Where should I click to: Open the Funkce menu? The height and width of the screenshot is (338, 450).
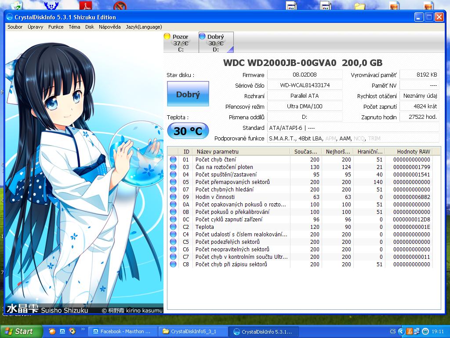click(56, 27)
